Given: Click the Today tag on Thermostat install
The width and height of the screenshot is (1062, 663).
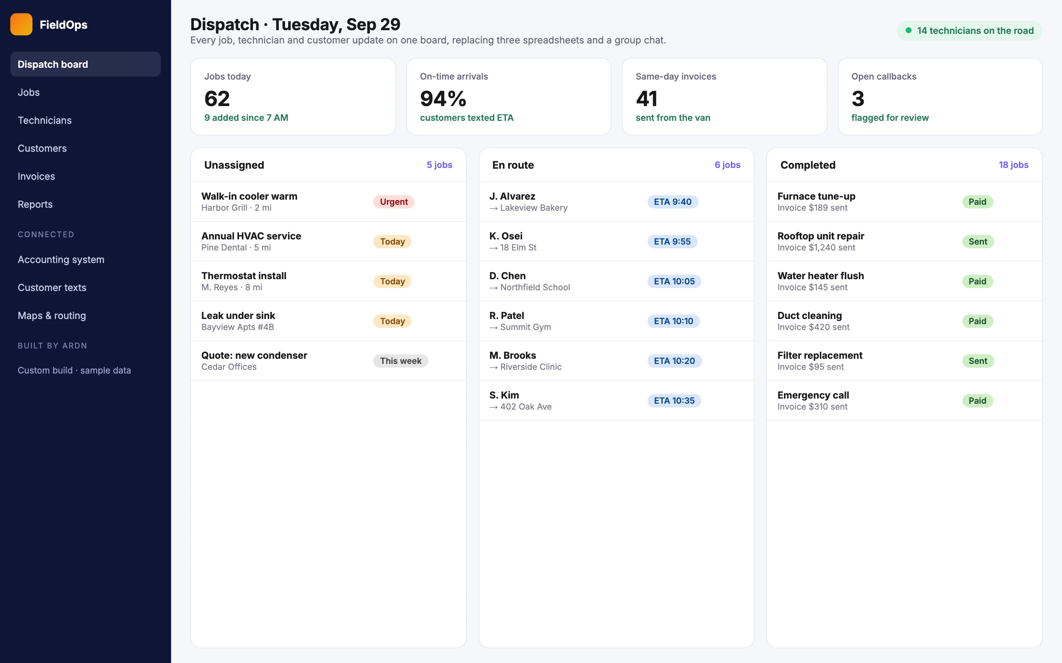Looking at the screenshot, I should pyautogui.click(x=392, y=281).
